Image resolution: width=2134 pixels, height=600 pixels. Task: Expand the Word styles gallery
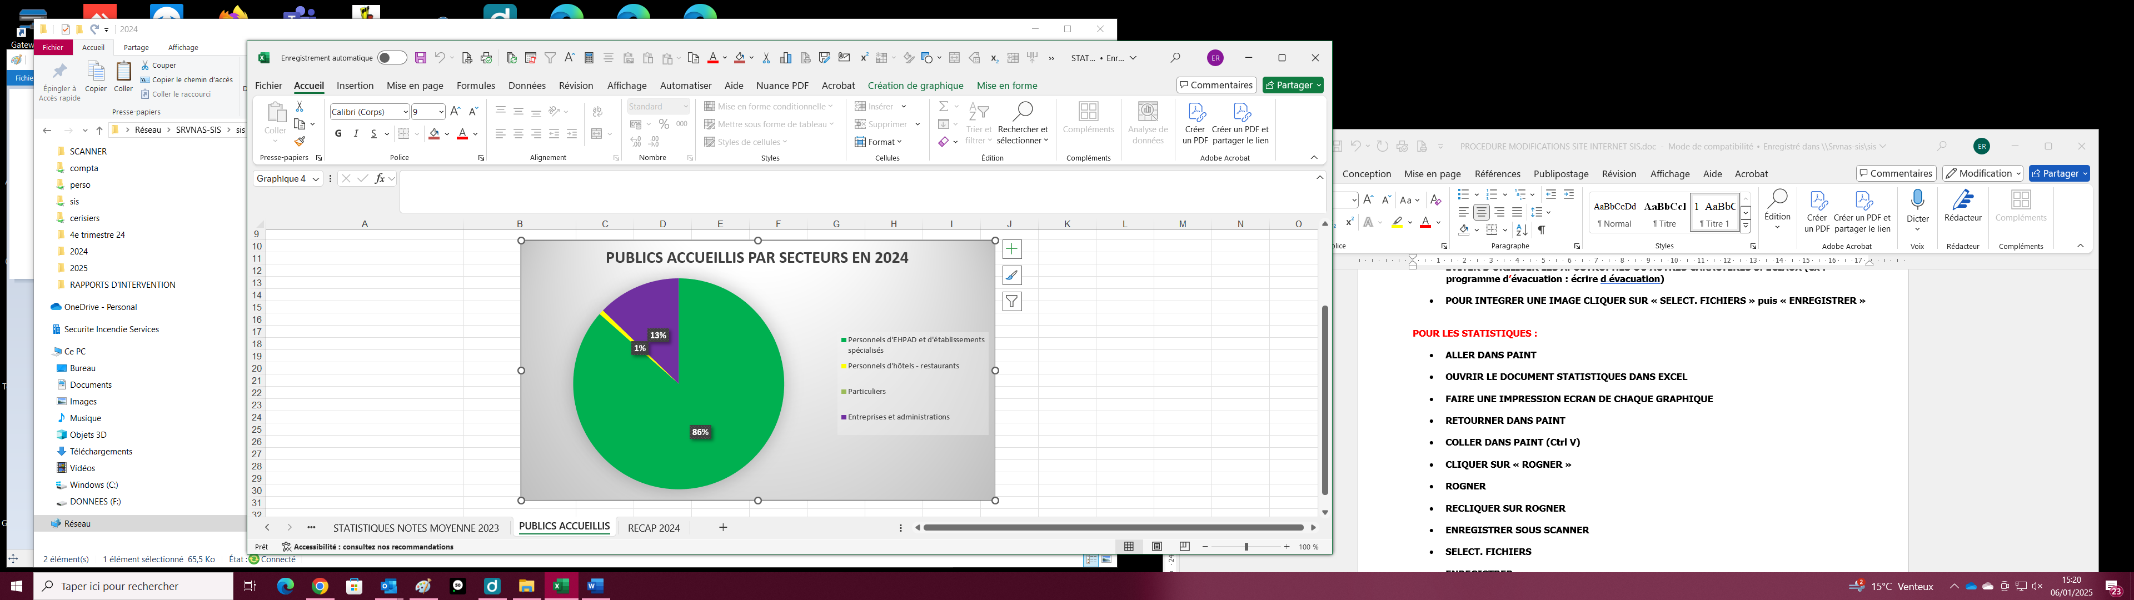[1746, 227]
